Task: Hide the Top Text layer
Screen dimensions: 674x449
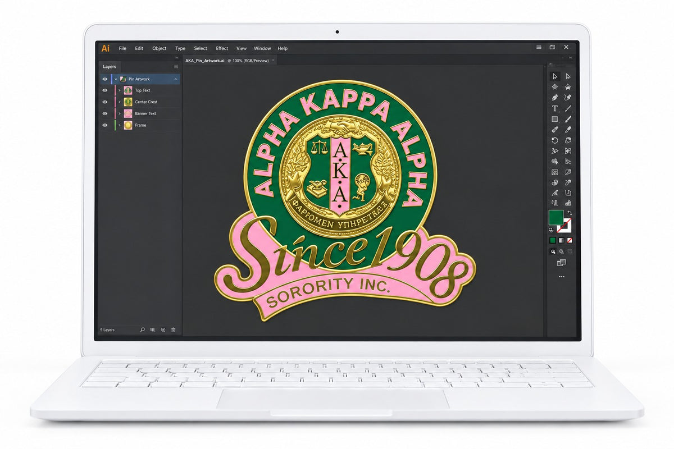Action: (x=105, y=90)
